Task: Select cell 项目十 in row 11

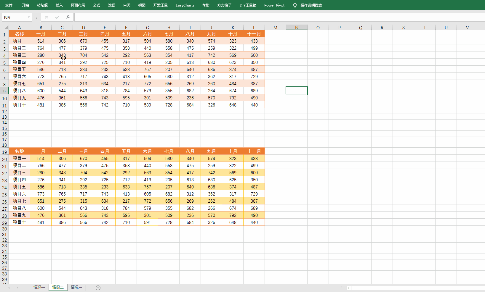Action: point(20,105)
